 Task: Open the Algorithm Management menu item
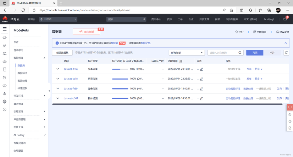[18, 104]
